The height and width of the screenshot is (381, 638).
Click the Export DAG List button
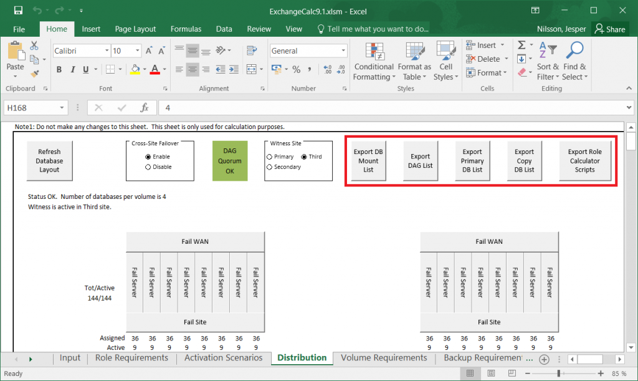click(420, 160)
